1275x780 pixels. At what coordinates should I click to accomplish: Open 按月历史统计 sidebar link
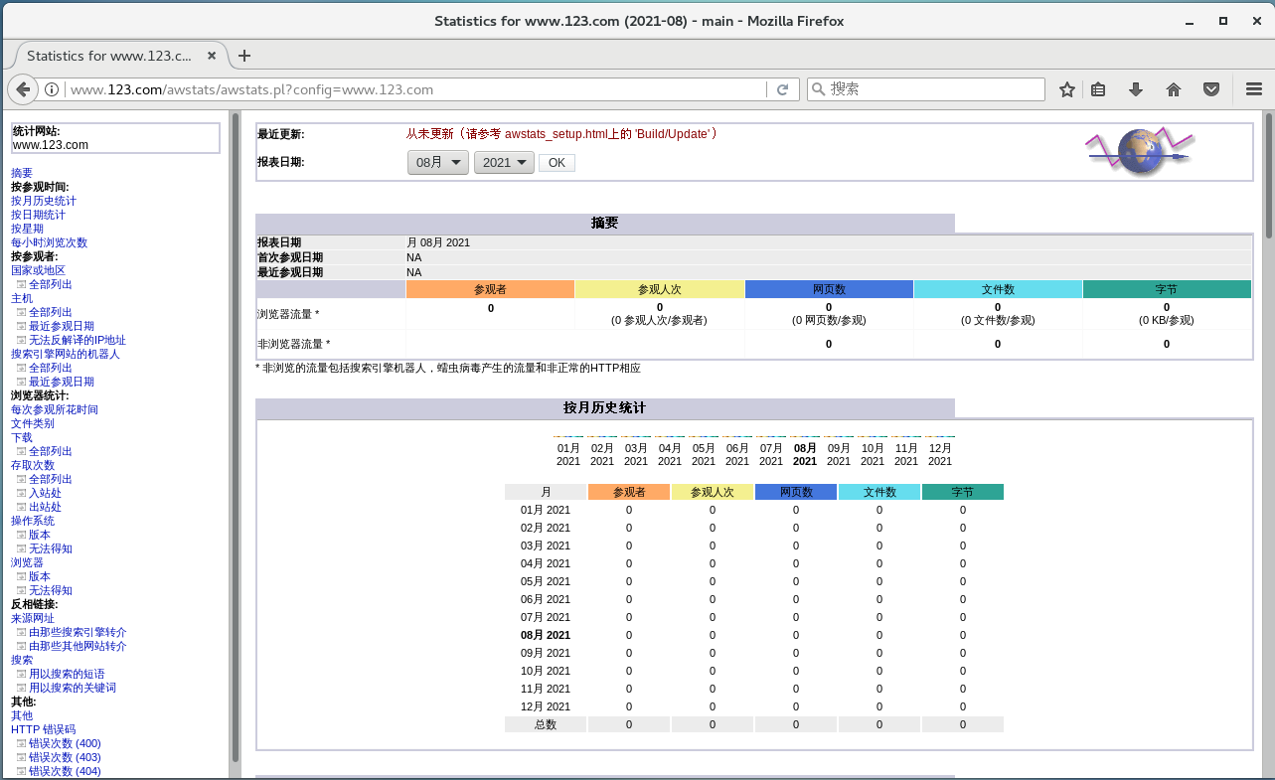(44, 201)
